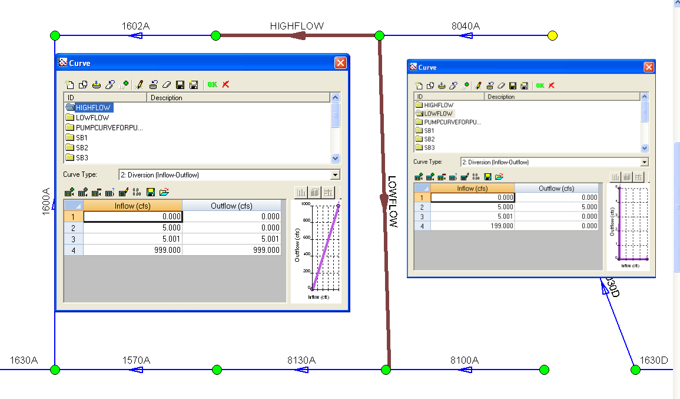Open the Curve Type dropdown in the left dialog

tap(335, 174)
